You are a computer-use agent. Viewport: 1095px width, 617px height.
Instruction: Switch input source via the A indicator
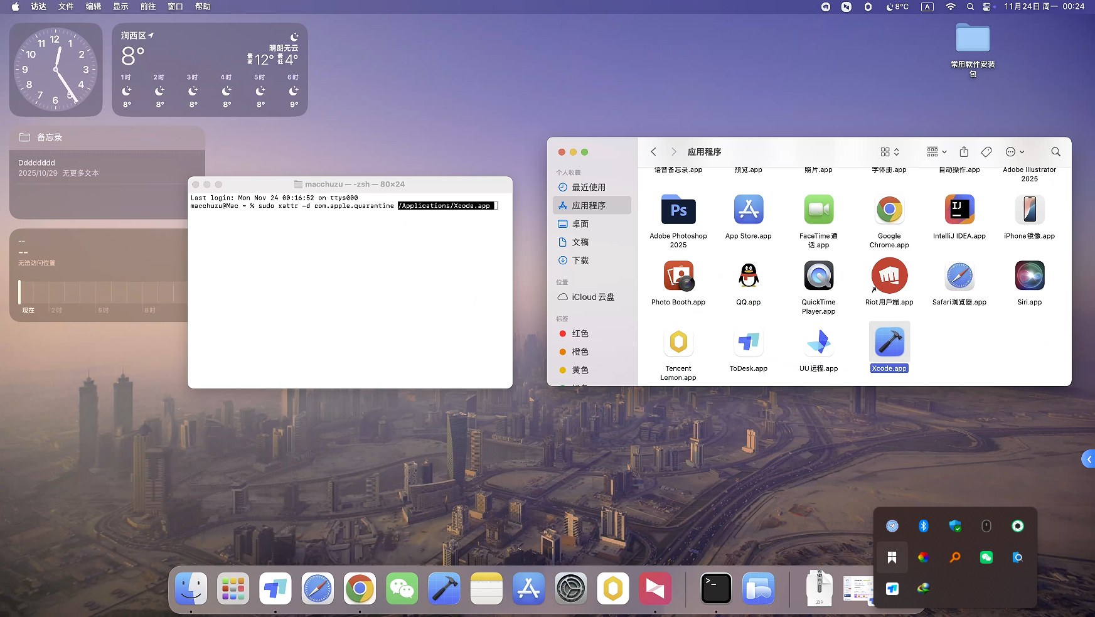click(927, 7)
